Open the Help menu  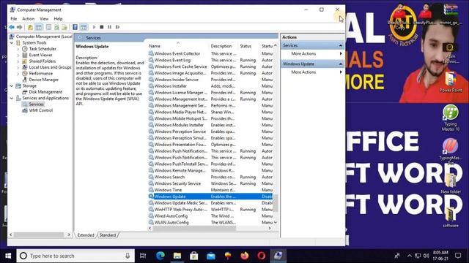[x=58, y=18]
